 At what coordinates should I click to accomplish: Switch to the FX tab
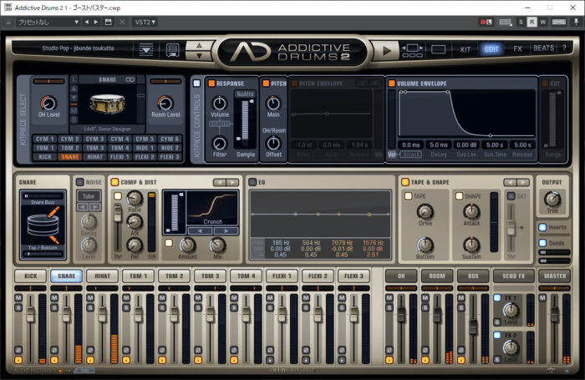517,48
